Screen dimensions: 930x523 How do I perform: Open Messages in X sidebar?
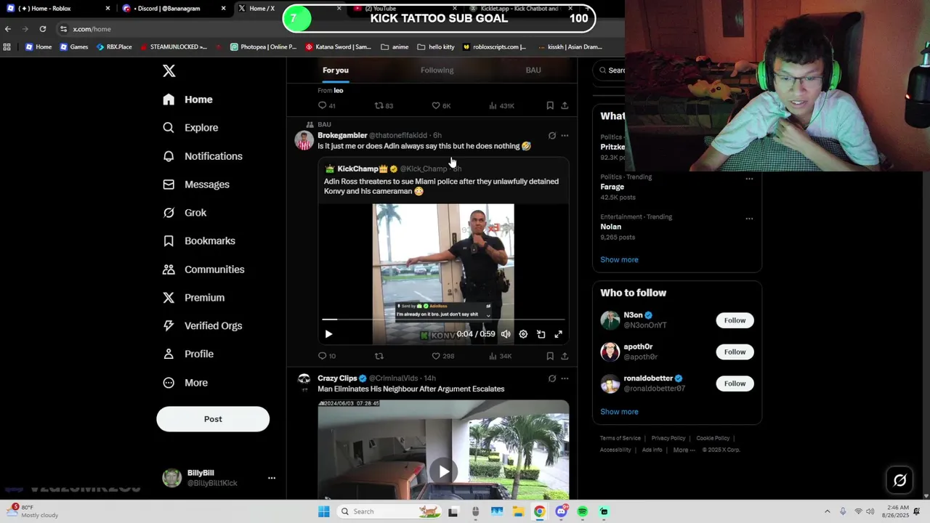click(196, 185)
